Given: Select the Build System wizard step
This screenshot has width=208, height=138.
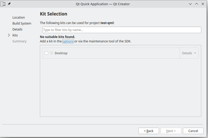Looking at the screenshot, I should click(x=22, y=24).
